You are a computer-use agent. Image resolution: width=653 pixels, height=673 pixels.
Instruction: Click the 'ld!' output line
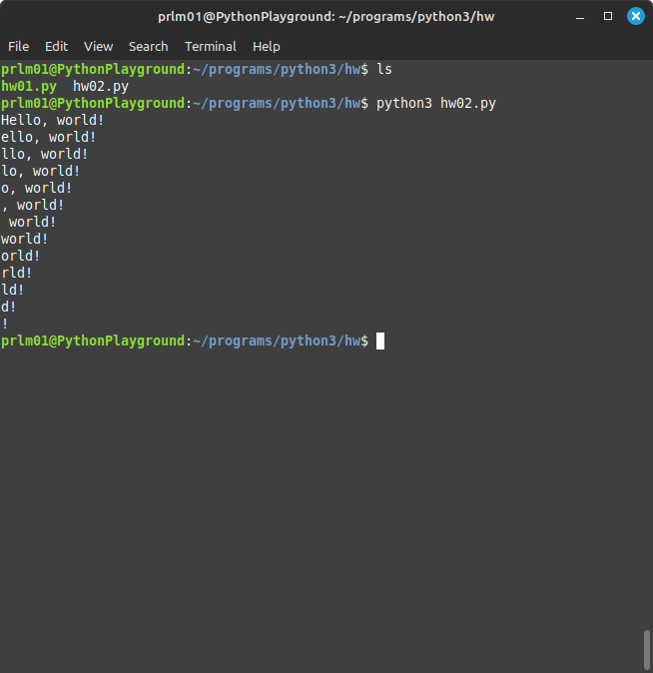(12, 290)
